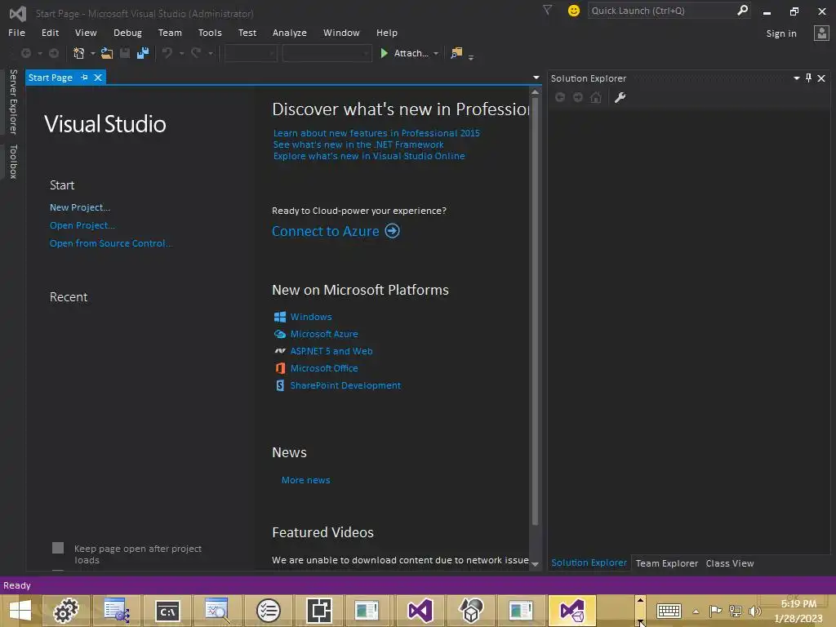This screenshot has height=627, width=836.
Task: Click the New Project... link
Action: click(80, 207)
